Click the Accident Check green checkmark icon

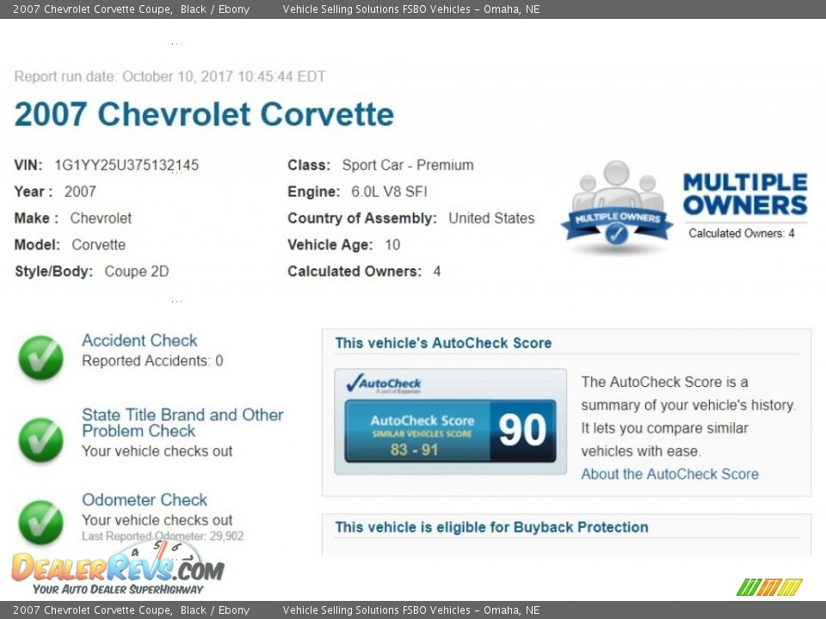[41, 358]
